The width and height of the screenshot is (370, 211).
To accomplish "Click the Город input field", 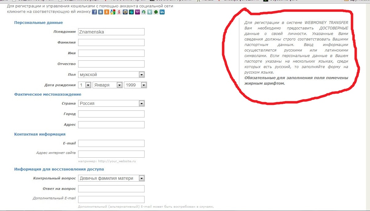I will (x=111, y=114).
